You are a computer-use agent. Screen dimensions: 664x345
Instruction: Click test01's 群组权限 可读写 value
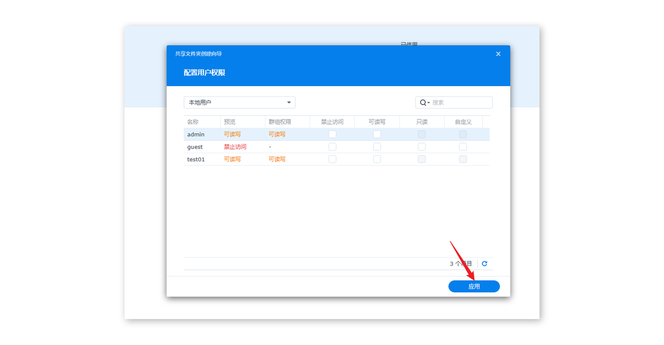[x=277, y=159]
